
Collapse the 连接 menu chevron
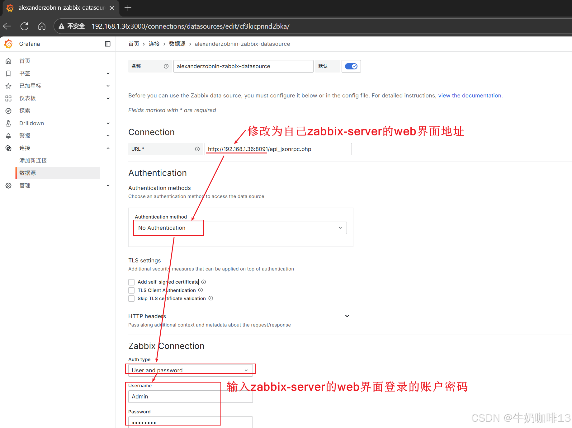click(108, 148)
